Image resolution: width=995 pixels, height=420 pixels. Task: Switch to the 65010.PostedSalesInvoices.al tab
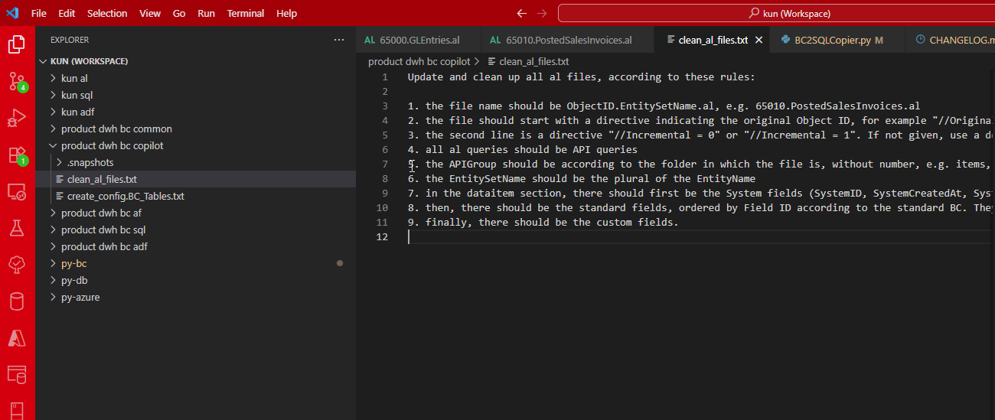(x=569, y=40)
